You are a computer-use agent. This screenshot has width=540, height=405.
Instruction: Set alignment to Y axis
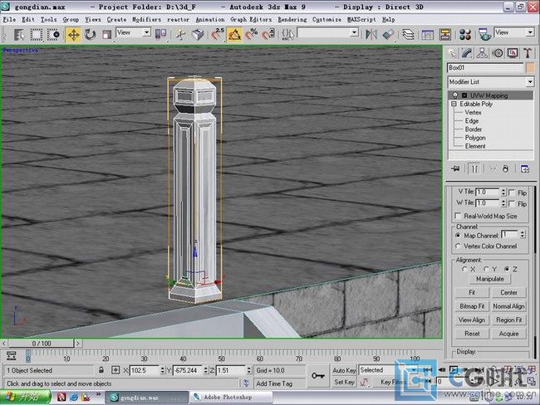(x=486, y=269)
